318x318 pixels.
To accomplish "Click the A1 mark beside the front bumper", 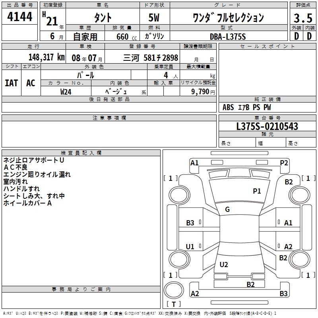I will pos(194,163).
